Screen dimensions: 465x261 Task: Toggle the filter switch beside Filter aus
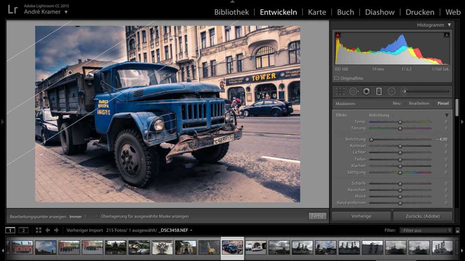[458, 231]
